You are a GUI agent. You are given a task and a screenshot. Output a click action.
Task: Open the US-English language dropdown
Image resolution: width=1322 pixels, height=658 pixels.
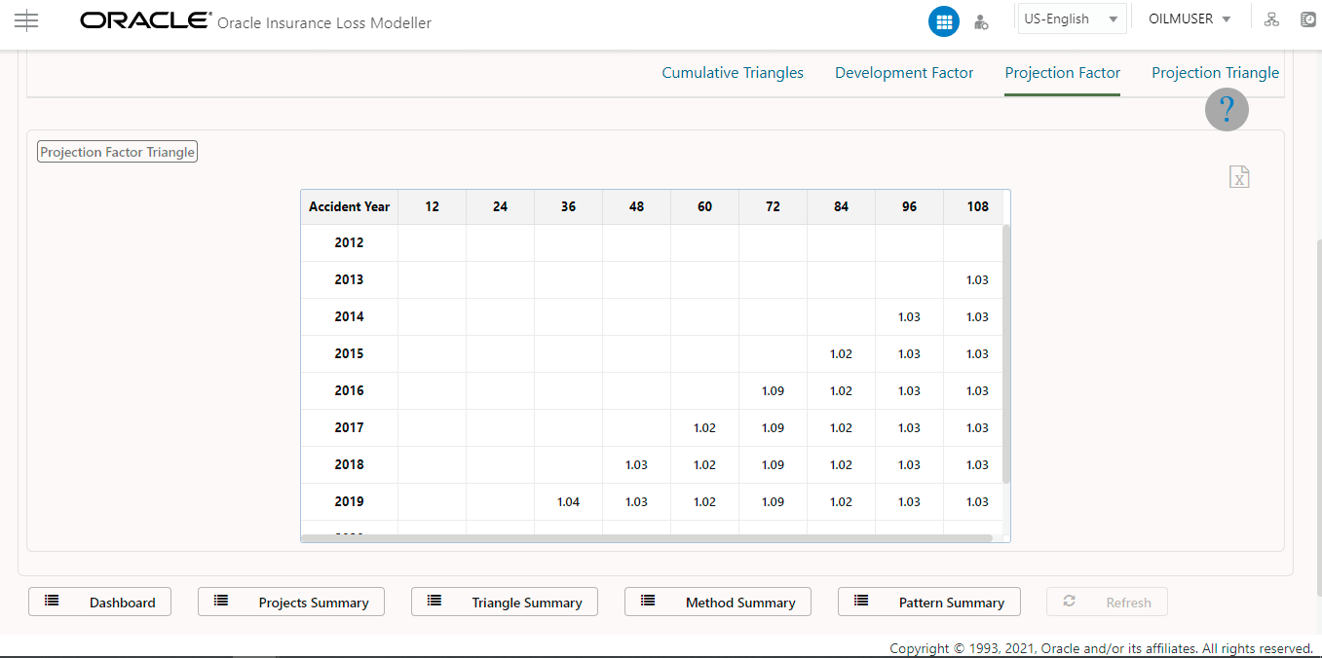coord(1071,18)
